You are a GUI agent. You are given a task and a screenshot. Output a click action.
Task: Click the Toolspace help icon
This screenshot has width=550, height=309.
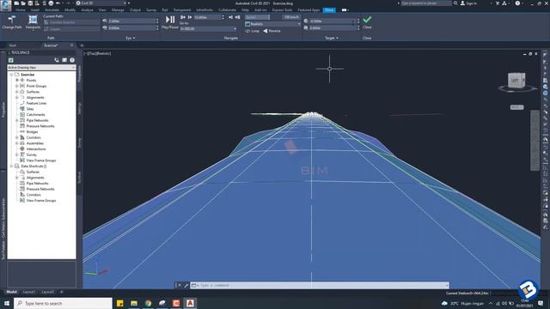(72, 60)
